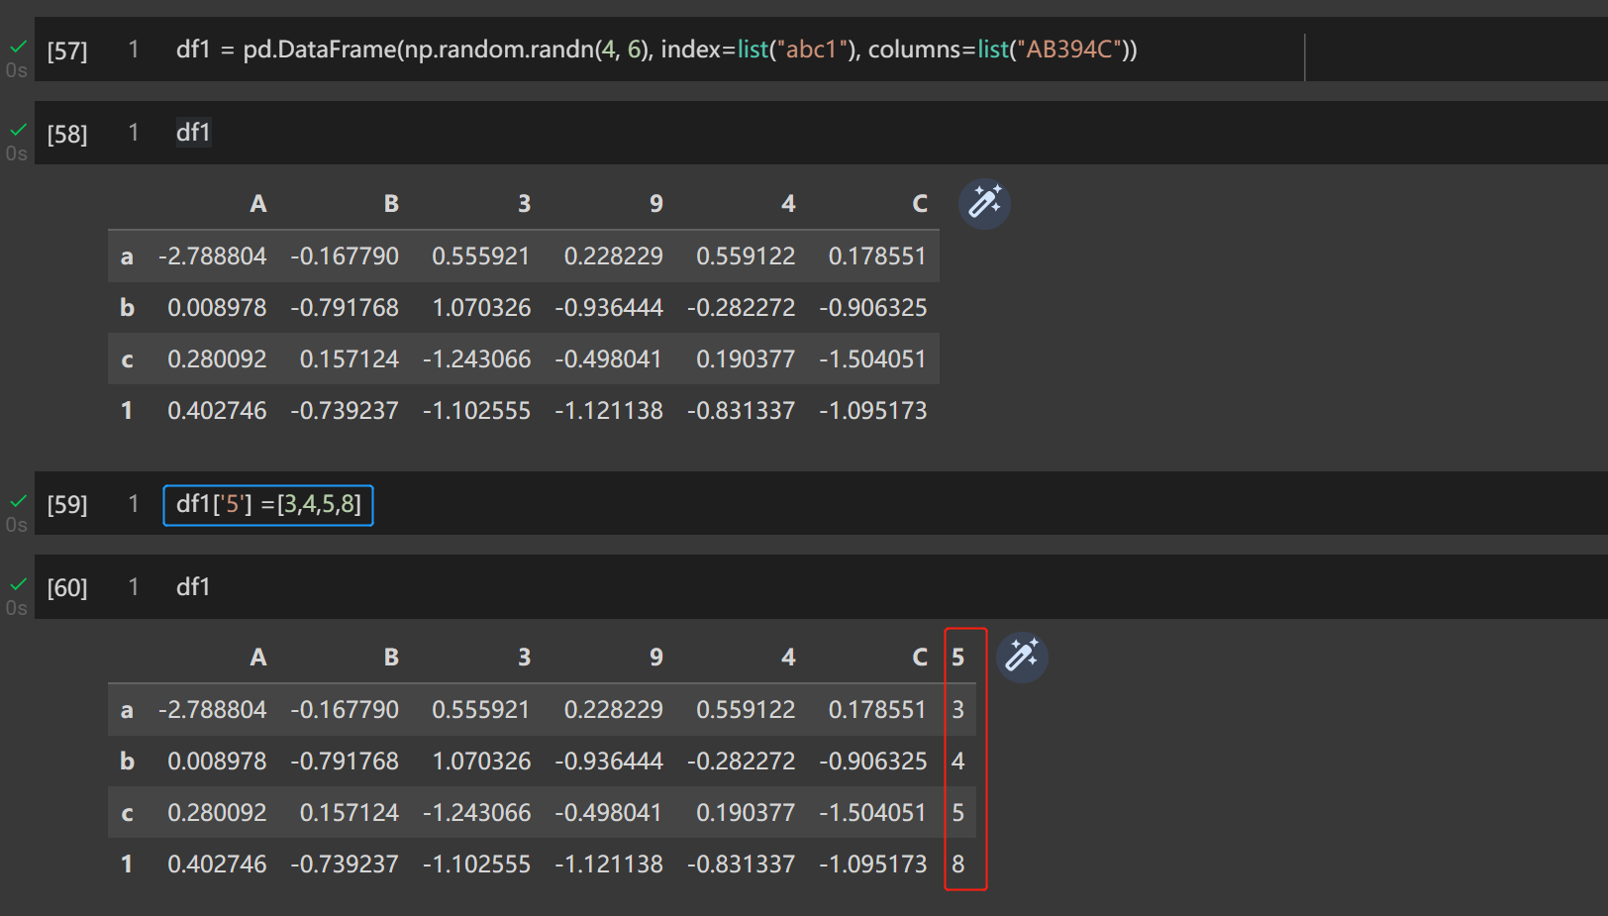Click value 0.402746 in second table
Screen dimensions: 1608x916
(217, 865)
